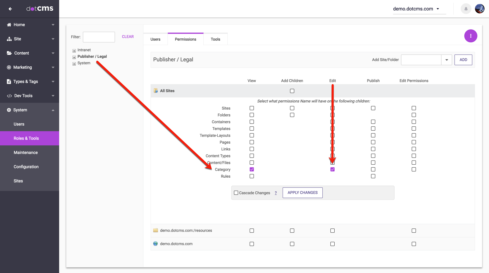Viewport: 489px width, 273px height.
Task: Click into the Filter text field
Action: point(99,37)
